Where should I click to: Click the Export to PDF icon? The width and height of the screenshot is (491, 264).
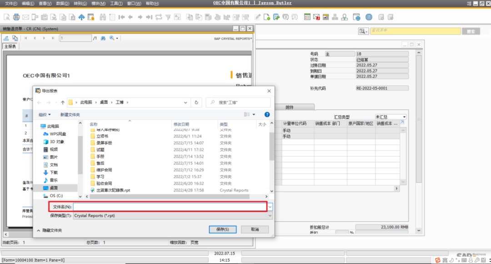[x=72, y=17]
